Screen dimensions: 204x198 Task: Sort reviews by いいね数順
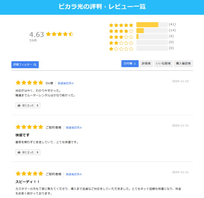pyautogui.click(x=163, y=64)
